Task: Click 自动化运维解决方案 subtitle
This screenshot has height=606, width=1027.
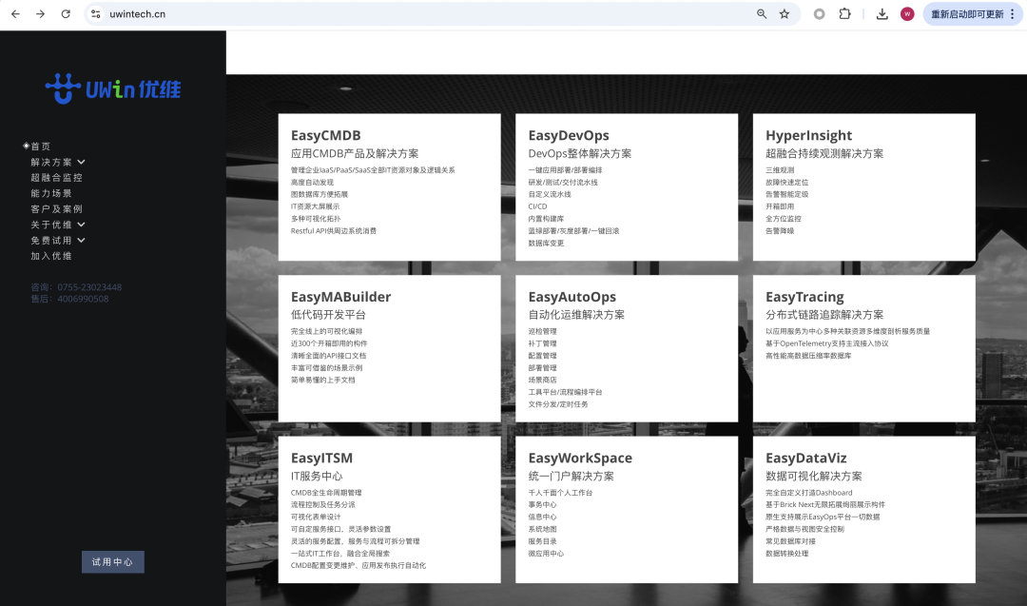Action: pos(576,315)
